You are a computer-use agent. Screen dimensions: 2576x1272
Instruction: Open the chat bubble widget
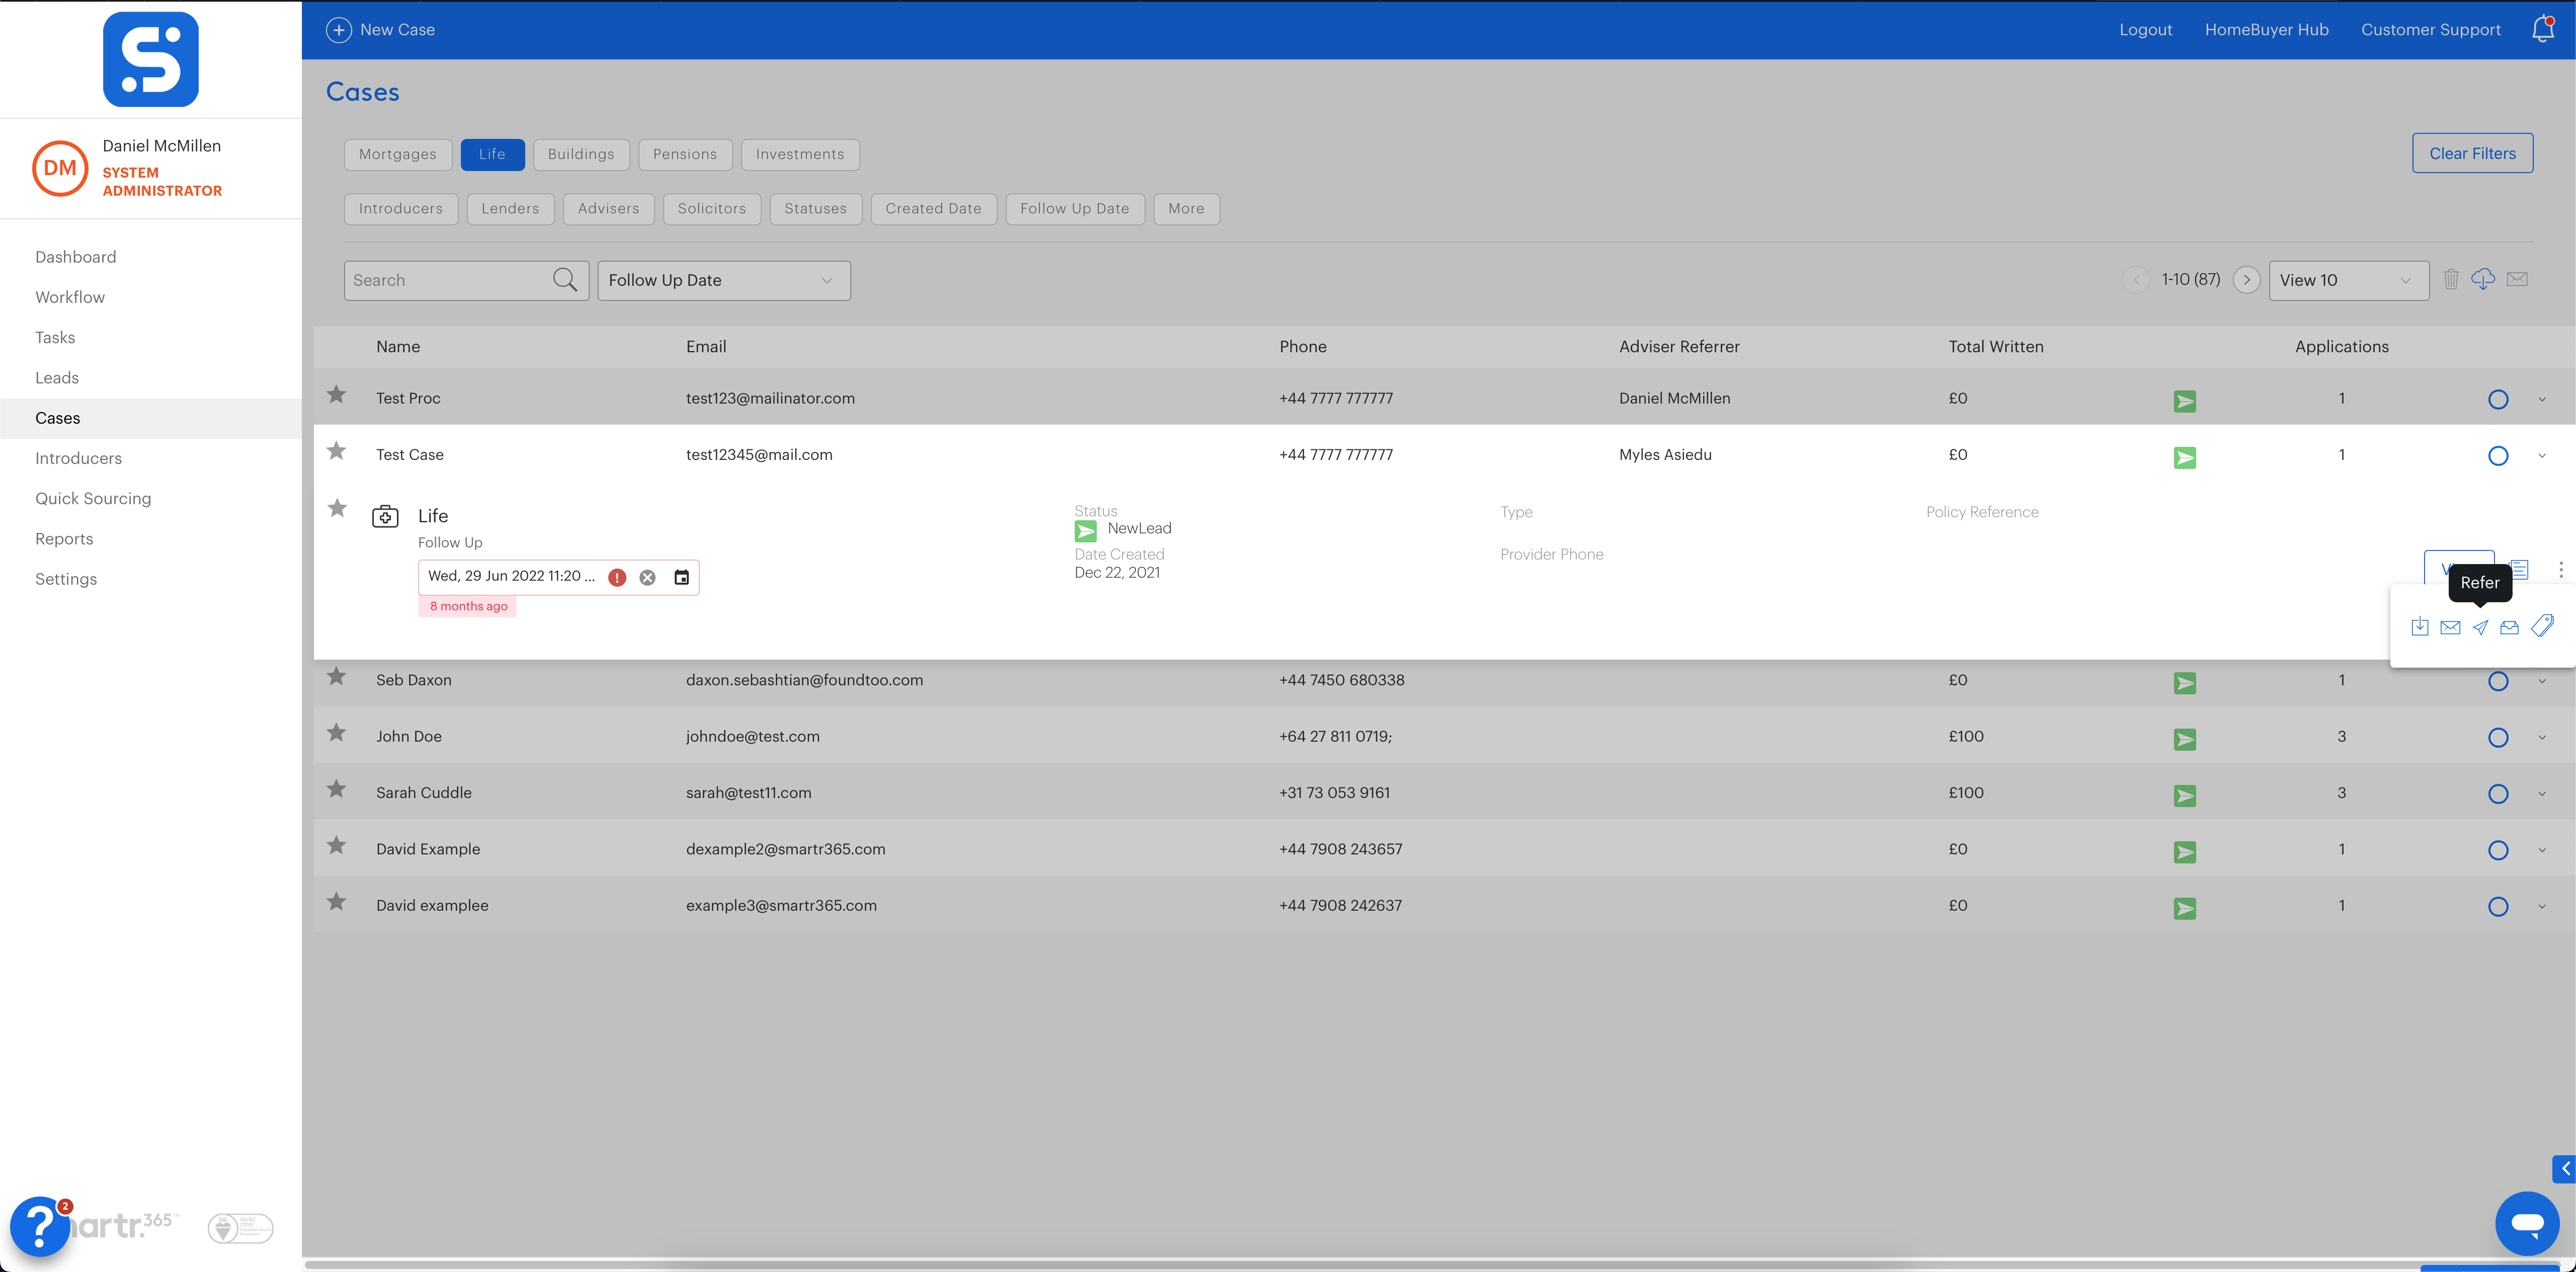[x=2527, y=1223]
